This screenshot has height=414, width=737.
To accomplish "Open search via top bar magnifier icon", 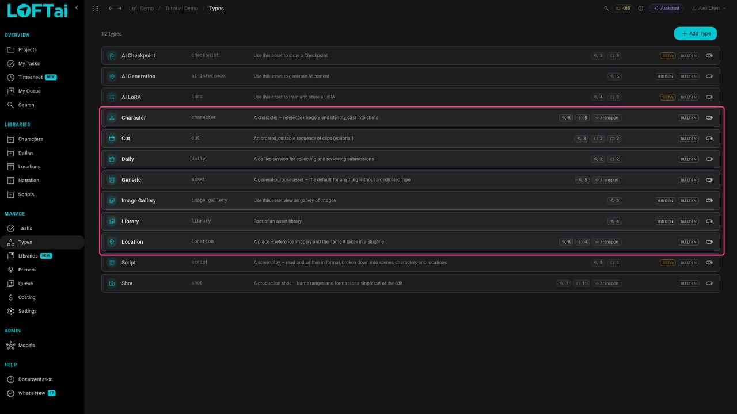I will pyautogui.click(x=606, y=9).
